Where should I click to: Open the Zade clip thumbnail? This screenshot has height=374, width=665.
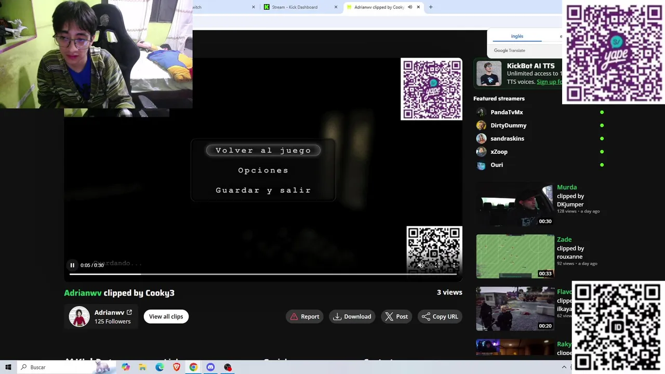tap(515, 257)
